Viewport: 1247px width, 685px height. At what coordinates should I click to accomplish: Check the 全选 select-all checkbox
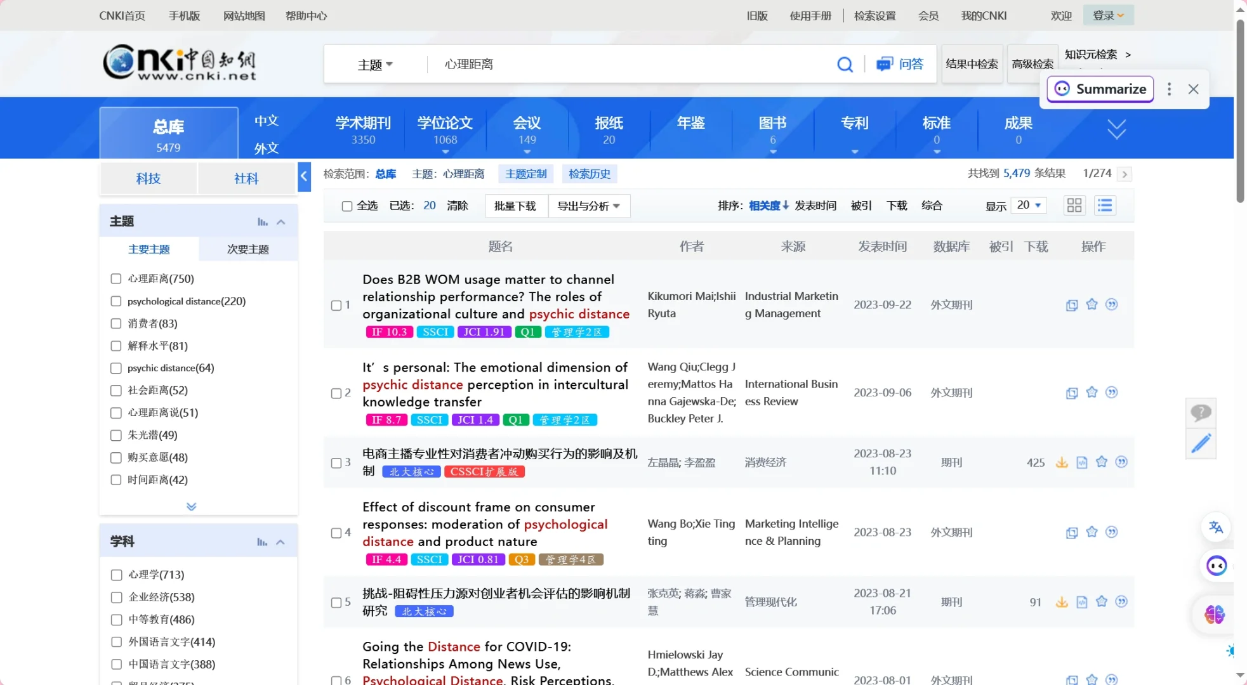point(346,205)
